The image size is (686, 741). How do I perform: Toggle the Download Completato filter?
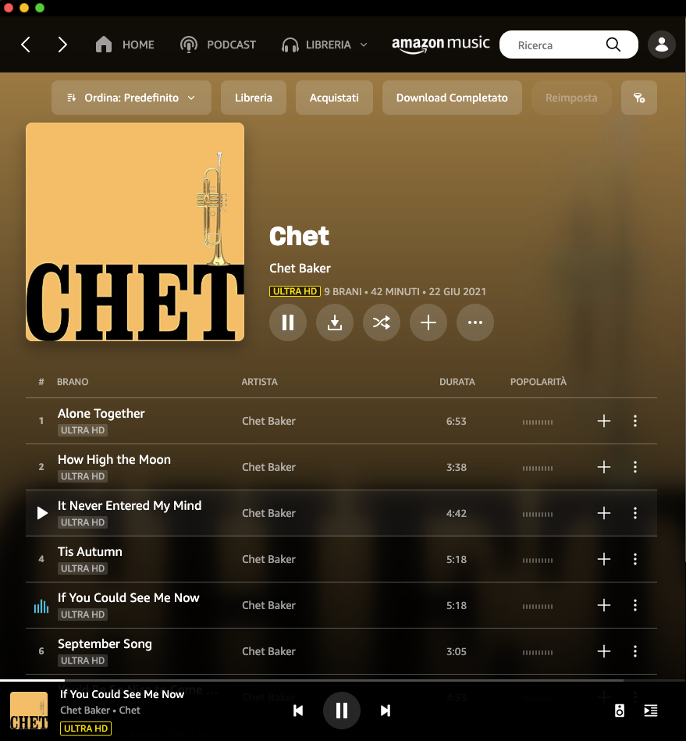452,98
